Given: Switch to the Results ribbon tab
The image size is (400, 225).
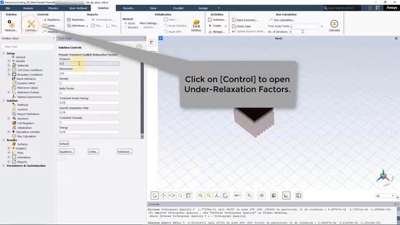Looking at the screenshot, I should [128, 8].
